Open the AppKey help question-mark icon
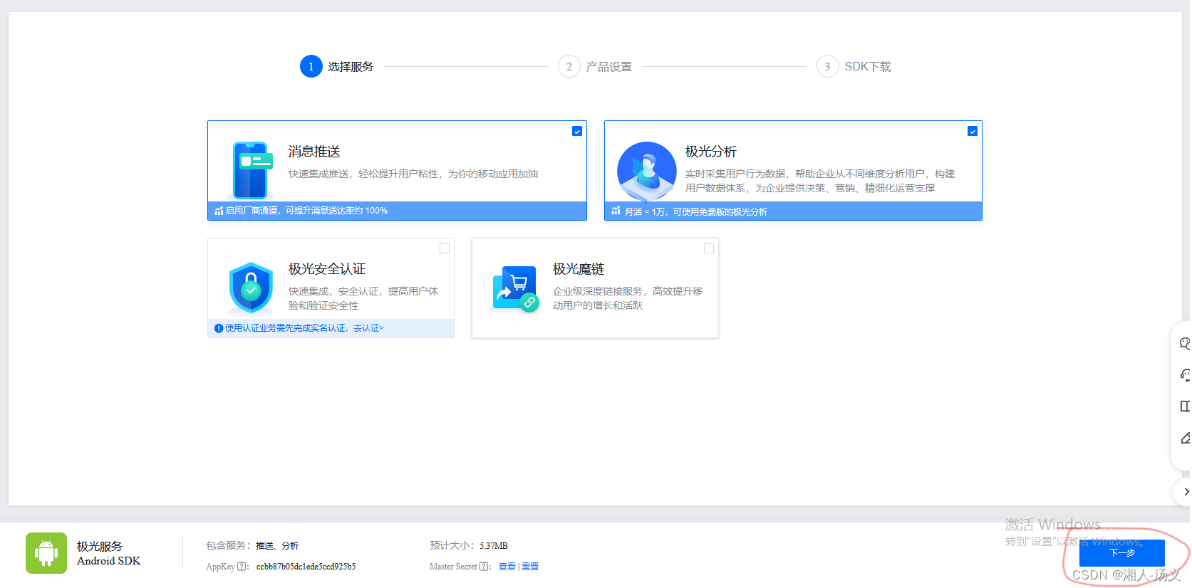The width and height of the screenshot is (1192, 588). coord(242,567)
